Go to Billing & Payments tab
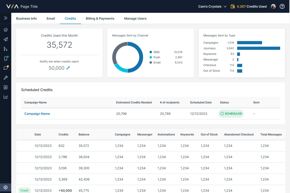Image resolution: width=290 pixels, height=193 pixels. (x=100, y=18)
